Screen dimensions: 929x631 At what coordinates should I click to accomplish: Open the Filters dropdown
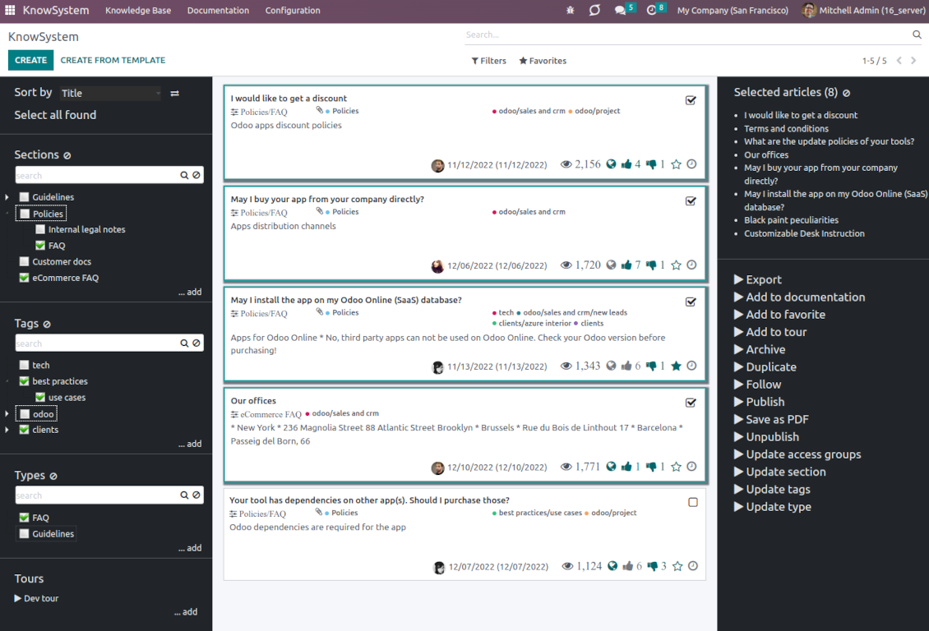pyautogui.click(x=489, y=60)
